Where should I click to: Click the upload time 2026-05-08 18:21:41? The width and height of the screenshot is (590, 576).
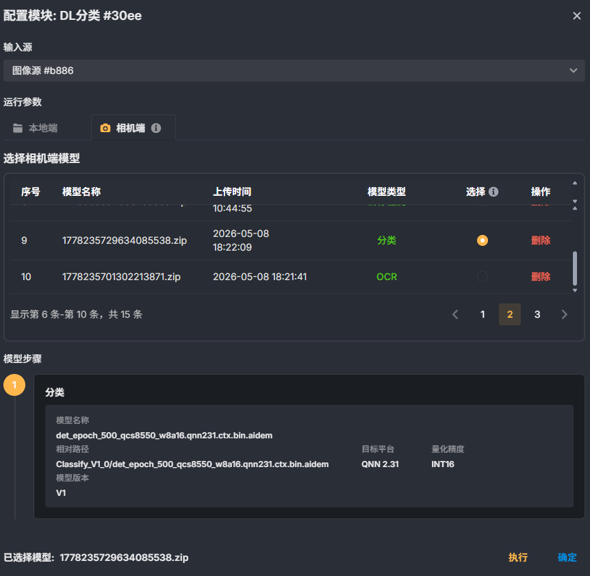(x=259, y=277)
